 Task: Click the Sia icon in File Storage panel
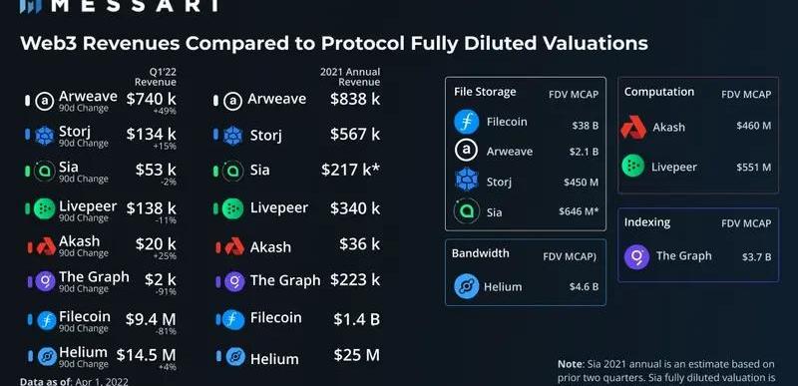pyautogui.click(x=466, y=211)
